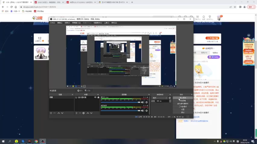Open the OBS Edit menu

(60, 23)
